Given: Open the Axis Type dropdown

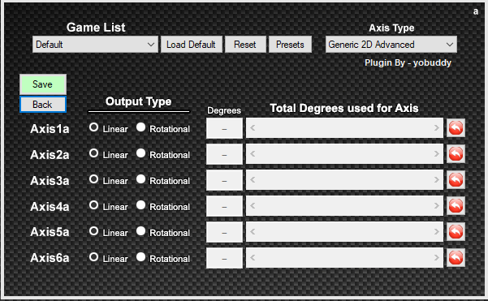Looking at the screenshot, I should click(391, 45).
